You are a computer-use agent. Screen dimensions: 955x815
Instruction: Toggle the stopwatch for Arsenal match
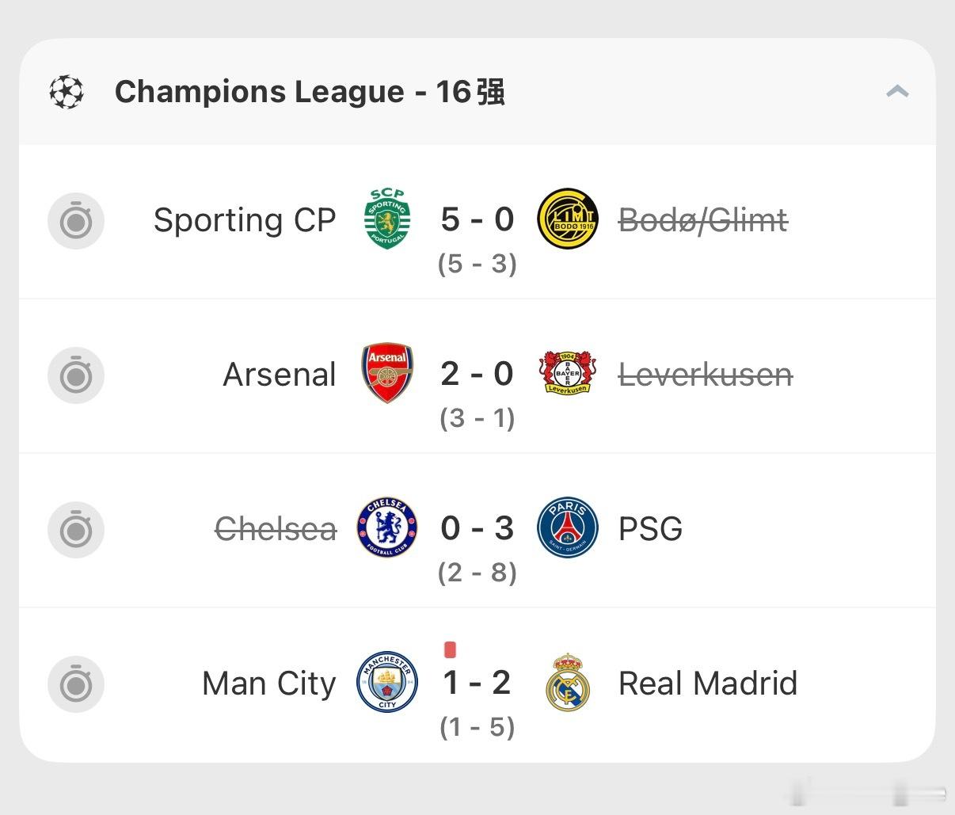click(x=76, y=375)
